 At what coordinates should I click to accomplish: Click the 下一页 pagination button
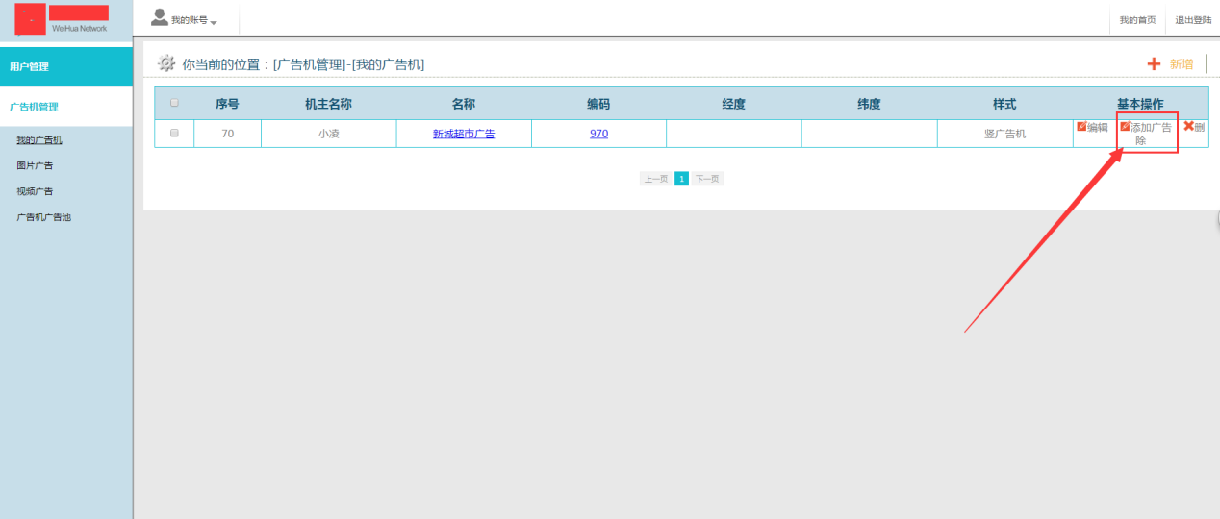coord(707,179)
